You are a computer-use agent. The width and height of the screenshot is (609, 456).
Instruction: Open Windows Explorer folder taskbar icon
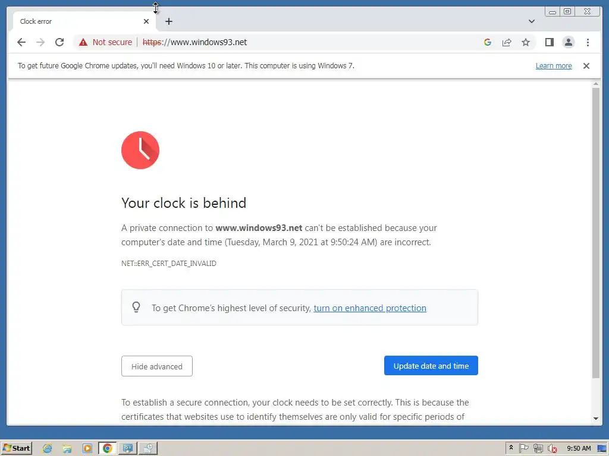pyautogui.click(x=67, y=449)
